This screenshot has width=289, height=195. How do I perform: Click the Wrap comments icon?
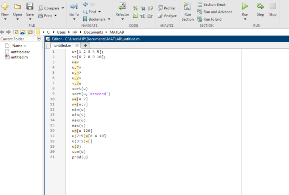pyautogui.click(x=150, y=8)
